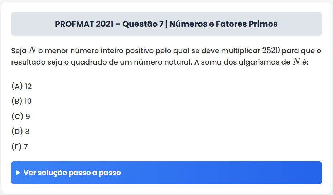
Task: Choose answer option (E) 7
Action: 20,147
